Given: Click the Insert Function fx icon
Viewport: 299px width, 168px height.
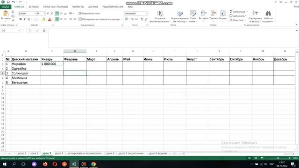Looking at the screenshot, I should 44,30.
